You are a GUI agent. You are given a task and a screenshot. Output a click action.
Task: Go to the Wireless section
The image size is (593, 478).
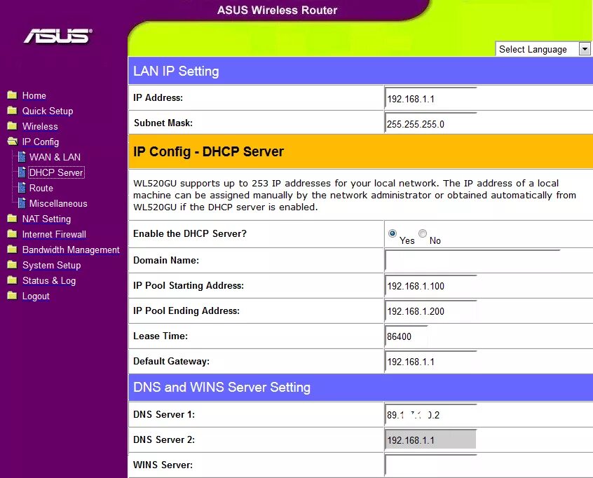click(40, 127)
